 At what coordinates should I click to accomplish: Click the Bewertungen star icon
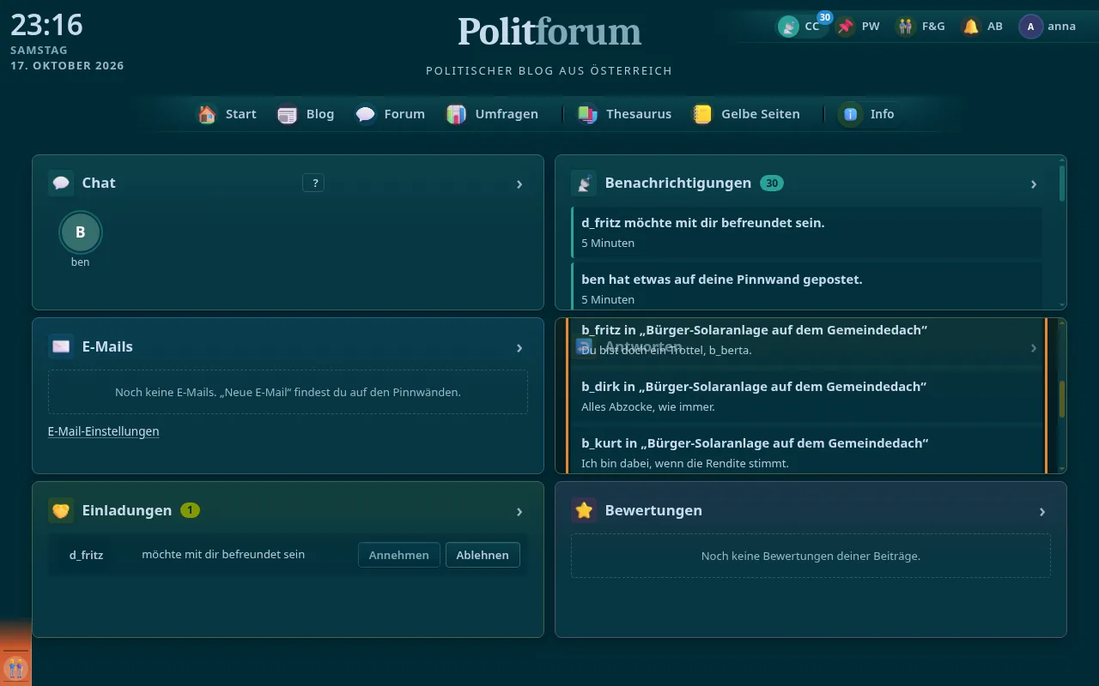click(x=584, y=510)
